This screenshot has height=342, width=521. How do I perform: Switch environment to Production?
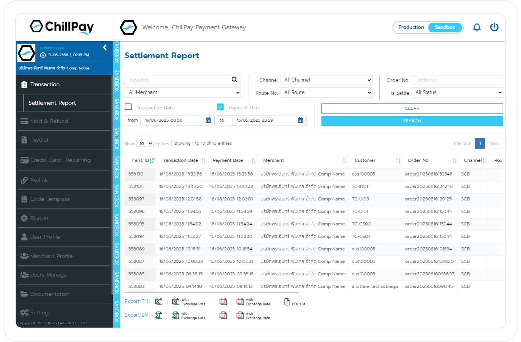(411, 27)
